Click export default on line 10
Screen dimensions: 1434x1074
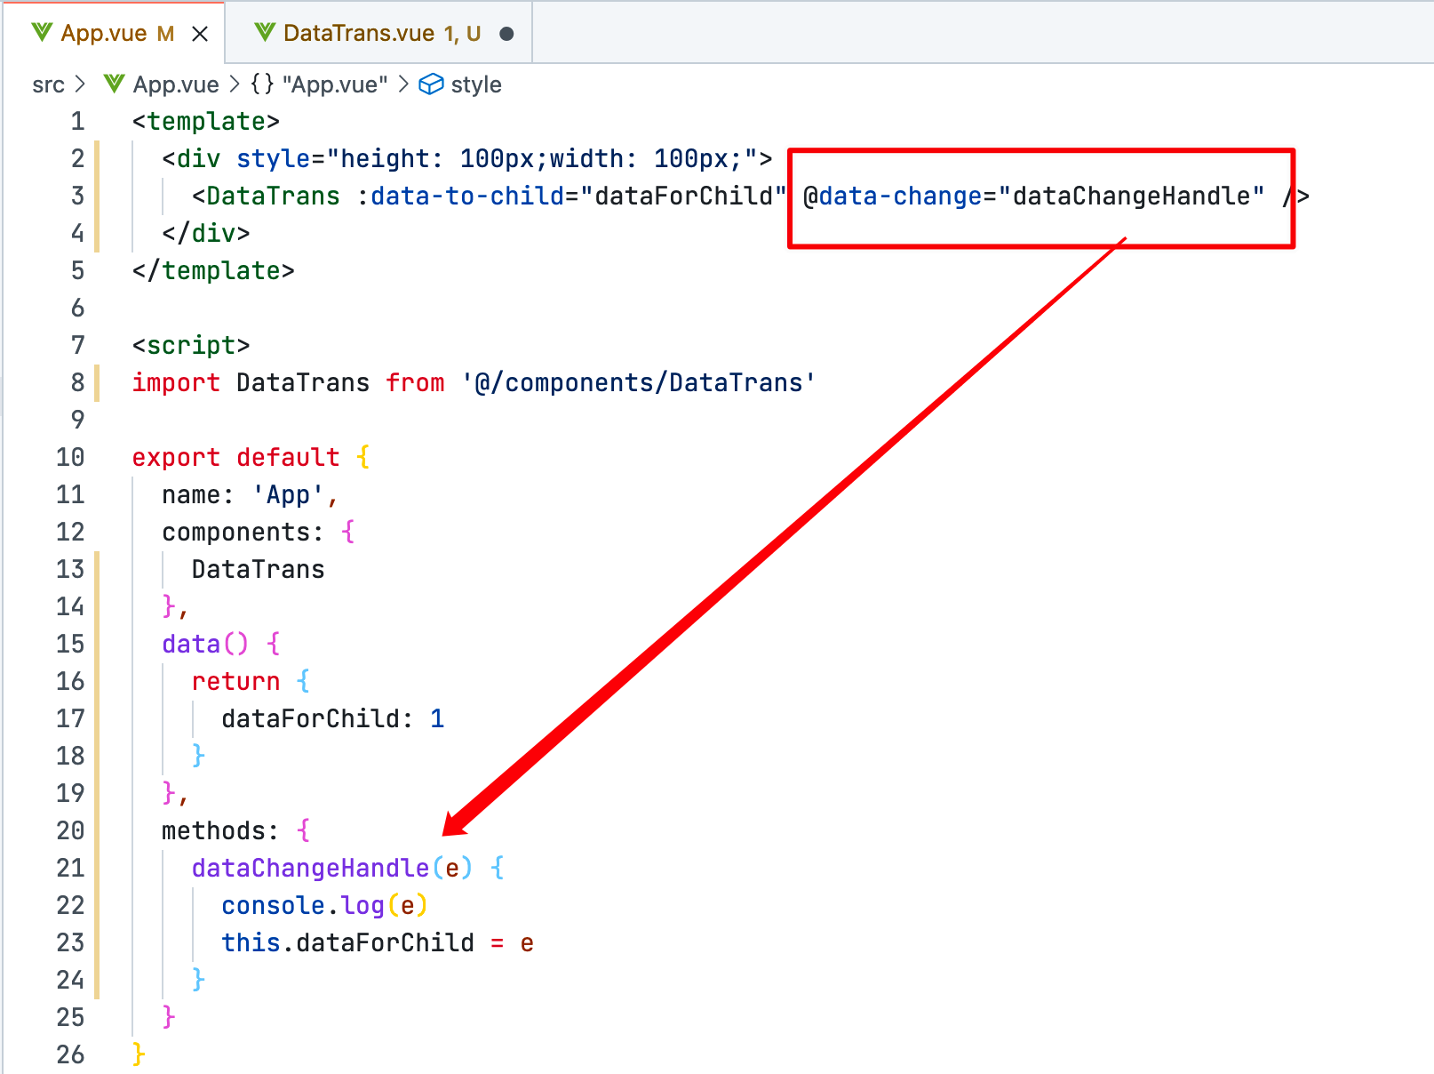[x=236, y=457]
